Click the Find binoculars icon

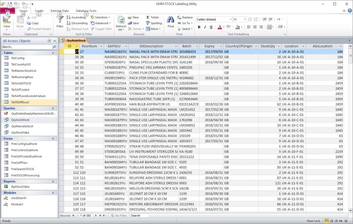tap(171, 19)
